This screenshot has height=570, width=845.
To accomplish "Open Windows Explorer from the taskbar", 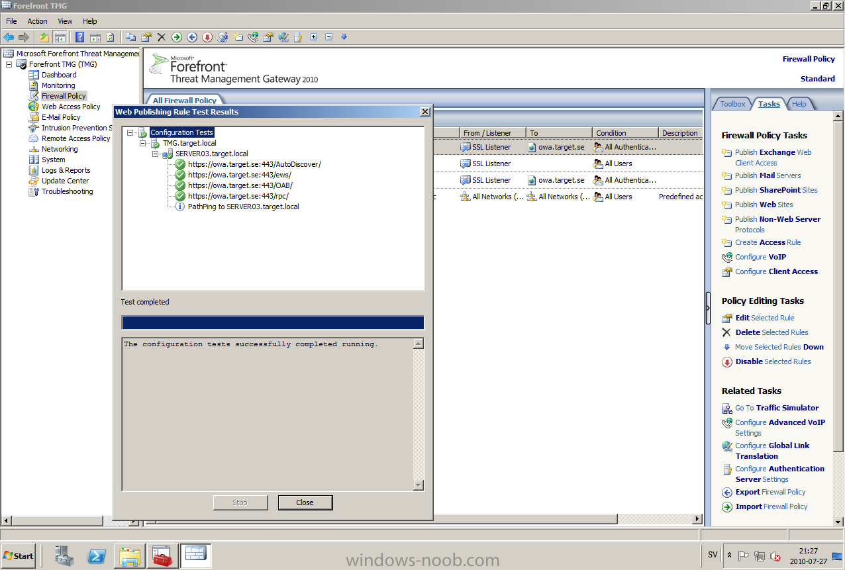I will click(x=130, y=555).
